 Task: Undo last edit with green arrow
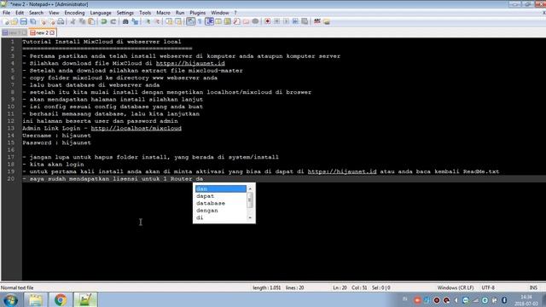(x=104, y=21)
